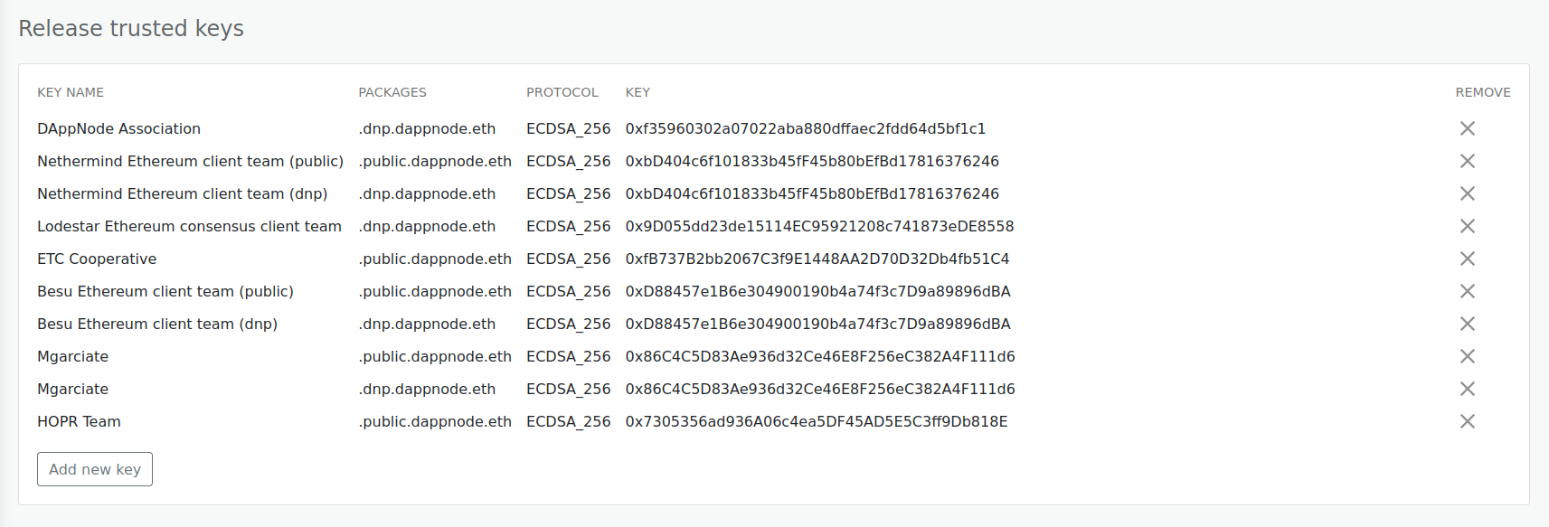Remove the HOPR Team key
Viewport: 1549px width, 527px height.
pyautogui.click(x=1467, y=421)
